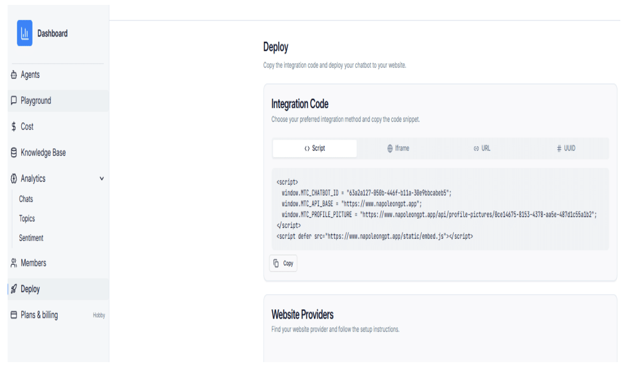The width and height of the screenshot is (622, 367).
Task: Click the Analytics icon in sidebar
Action: [x=14, y=179]
